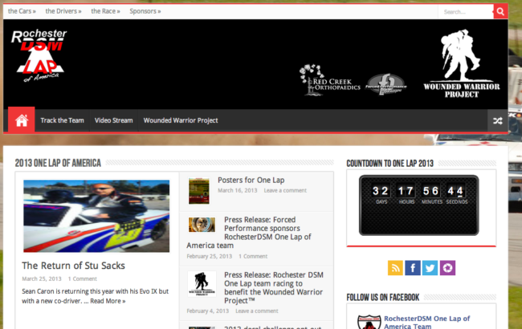522x329 pixels.
Task: Click the Stu Sacks race car thumbnail
Action: (96, 215)
